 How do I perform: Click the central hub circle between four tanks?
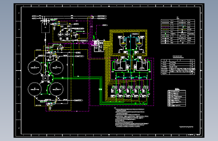(45, 78)
